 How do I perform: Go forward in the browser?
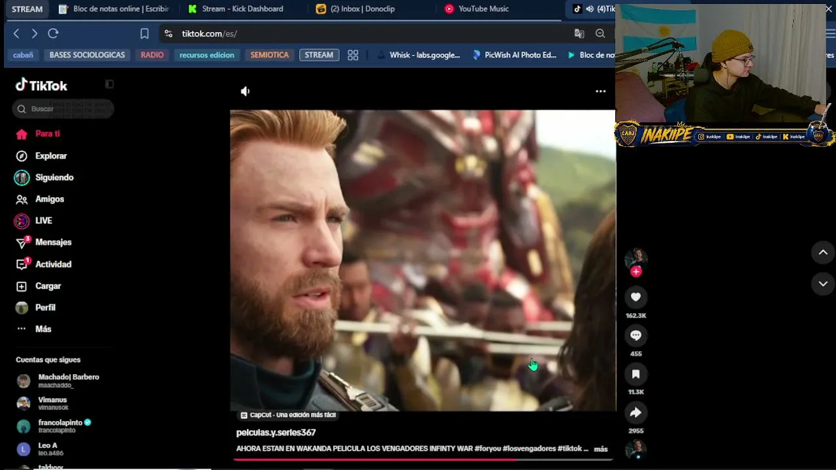(35, 33)
